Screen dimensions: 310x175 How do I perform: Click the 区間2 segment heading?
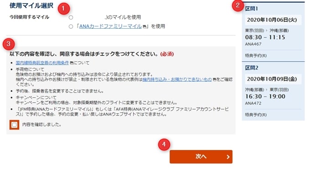tap(252, 68)
